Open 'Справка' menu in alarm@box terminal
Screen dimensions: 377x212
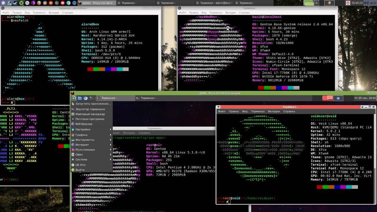(x=67, y=13)
